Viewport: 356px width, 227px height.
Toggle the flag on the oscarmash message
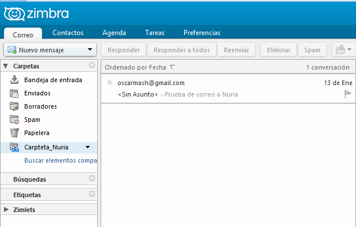347,94
